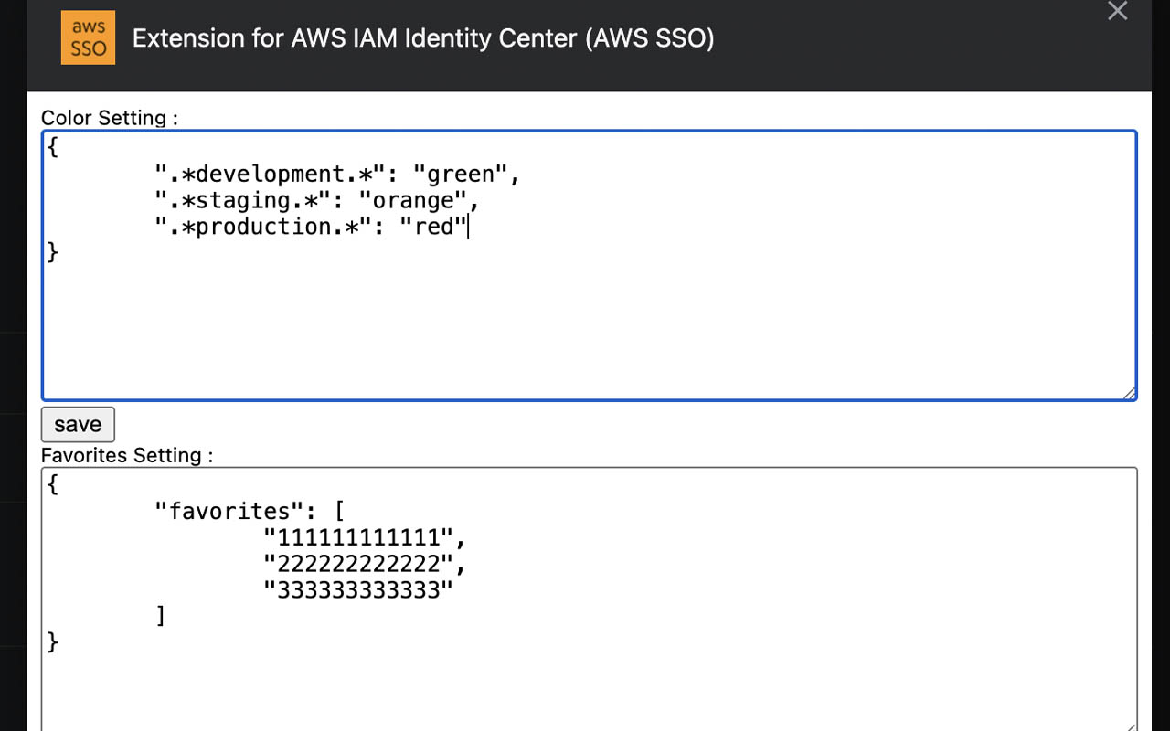The height and width of the screenshot is (731, 1170).
Task: Focus the Color Setting text area
Action: click(590, 265)
